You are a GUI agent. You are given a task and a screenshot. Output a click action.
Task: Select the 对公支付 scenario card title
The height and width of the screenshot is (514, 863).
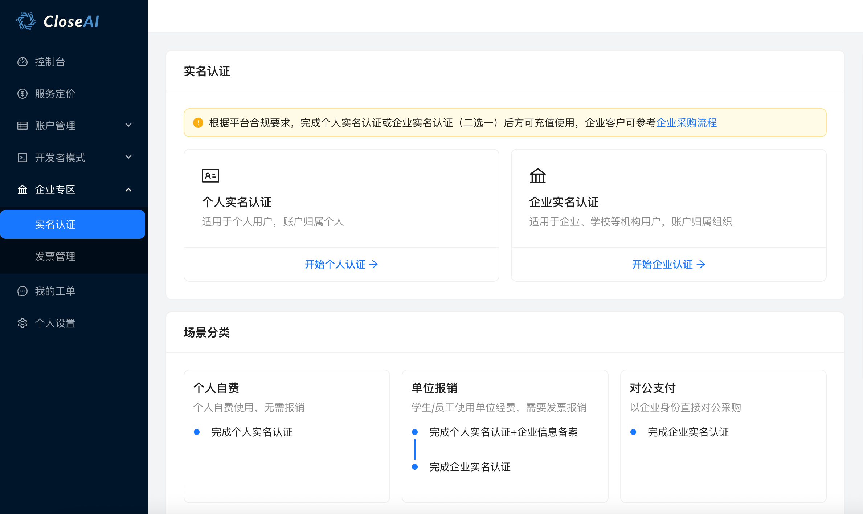(653, 388)
